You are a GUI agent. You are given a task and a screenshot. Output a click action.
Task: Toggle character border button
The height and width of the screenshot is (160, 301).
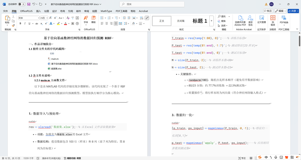pos(77,18)
